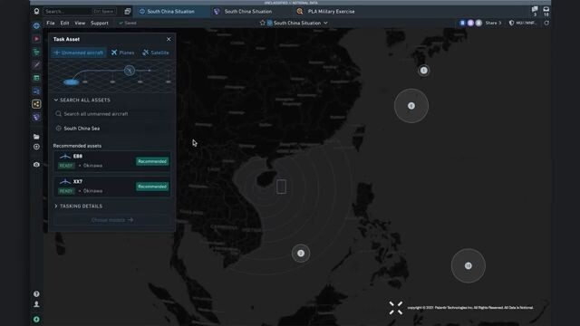Select the Satellite asset type

click(x=156, y=53)
